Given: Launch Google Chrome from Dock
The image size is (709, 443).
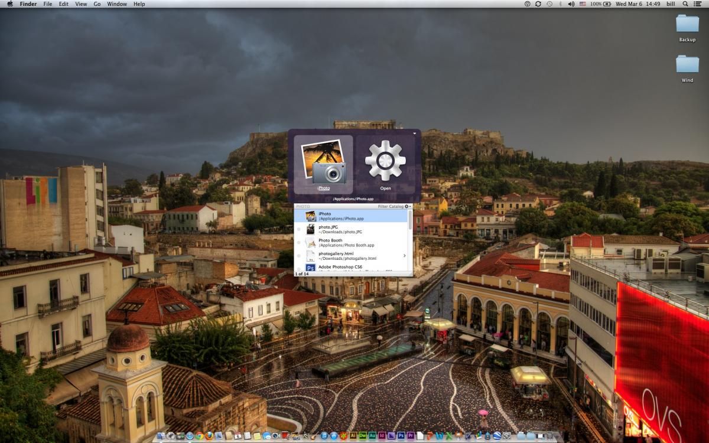Looking at the screenshot, I should point(200,436).
